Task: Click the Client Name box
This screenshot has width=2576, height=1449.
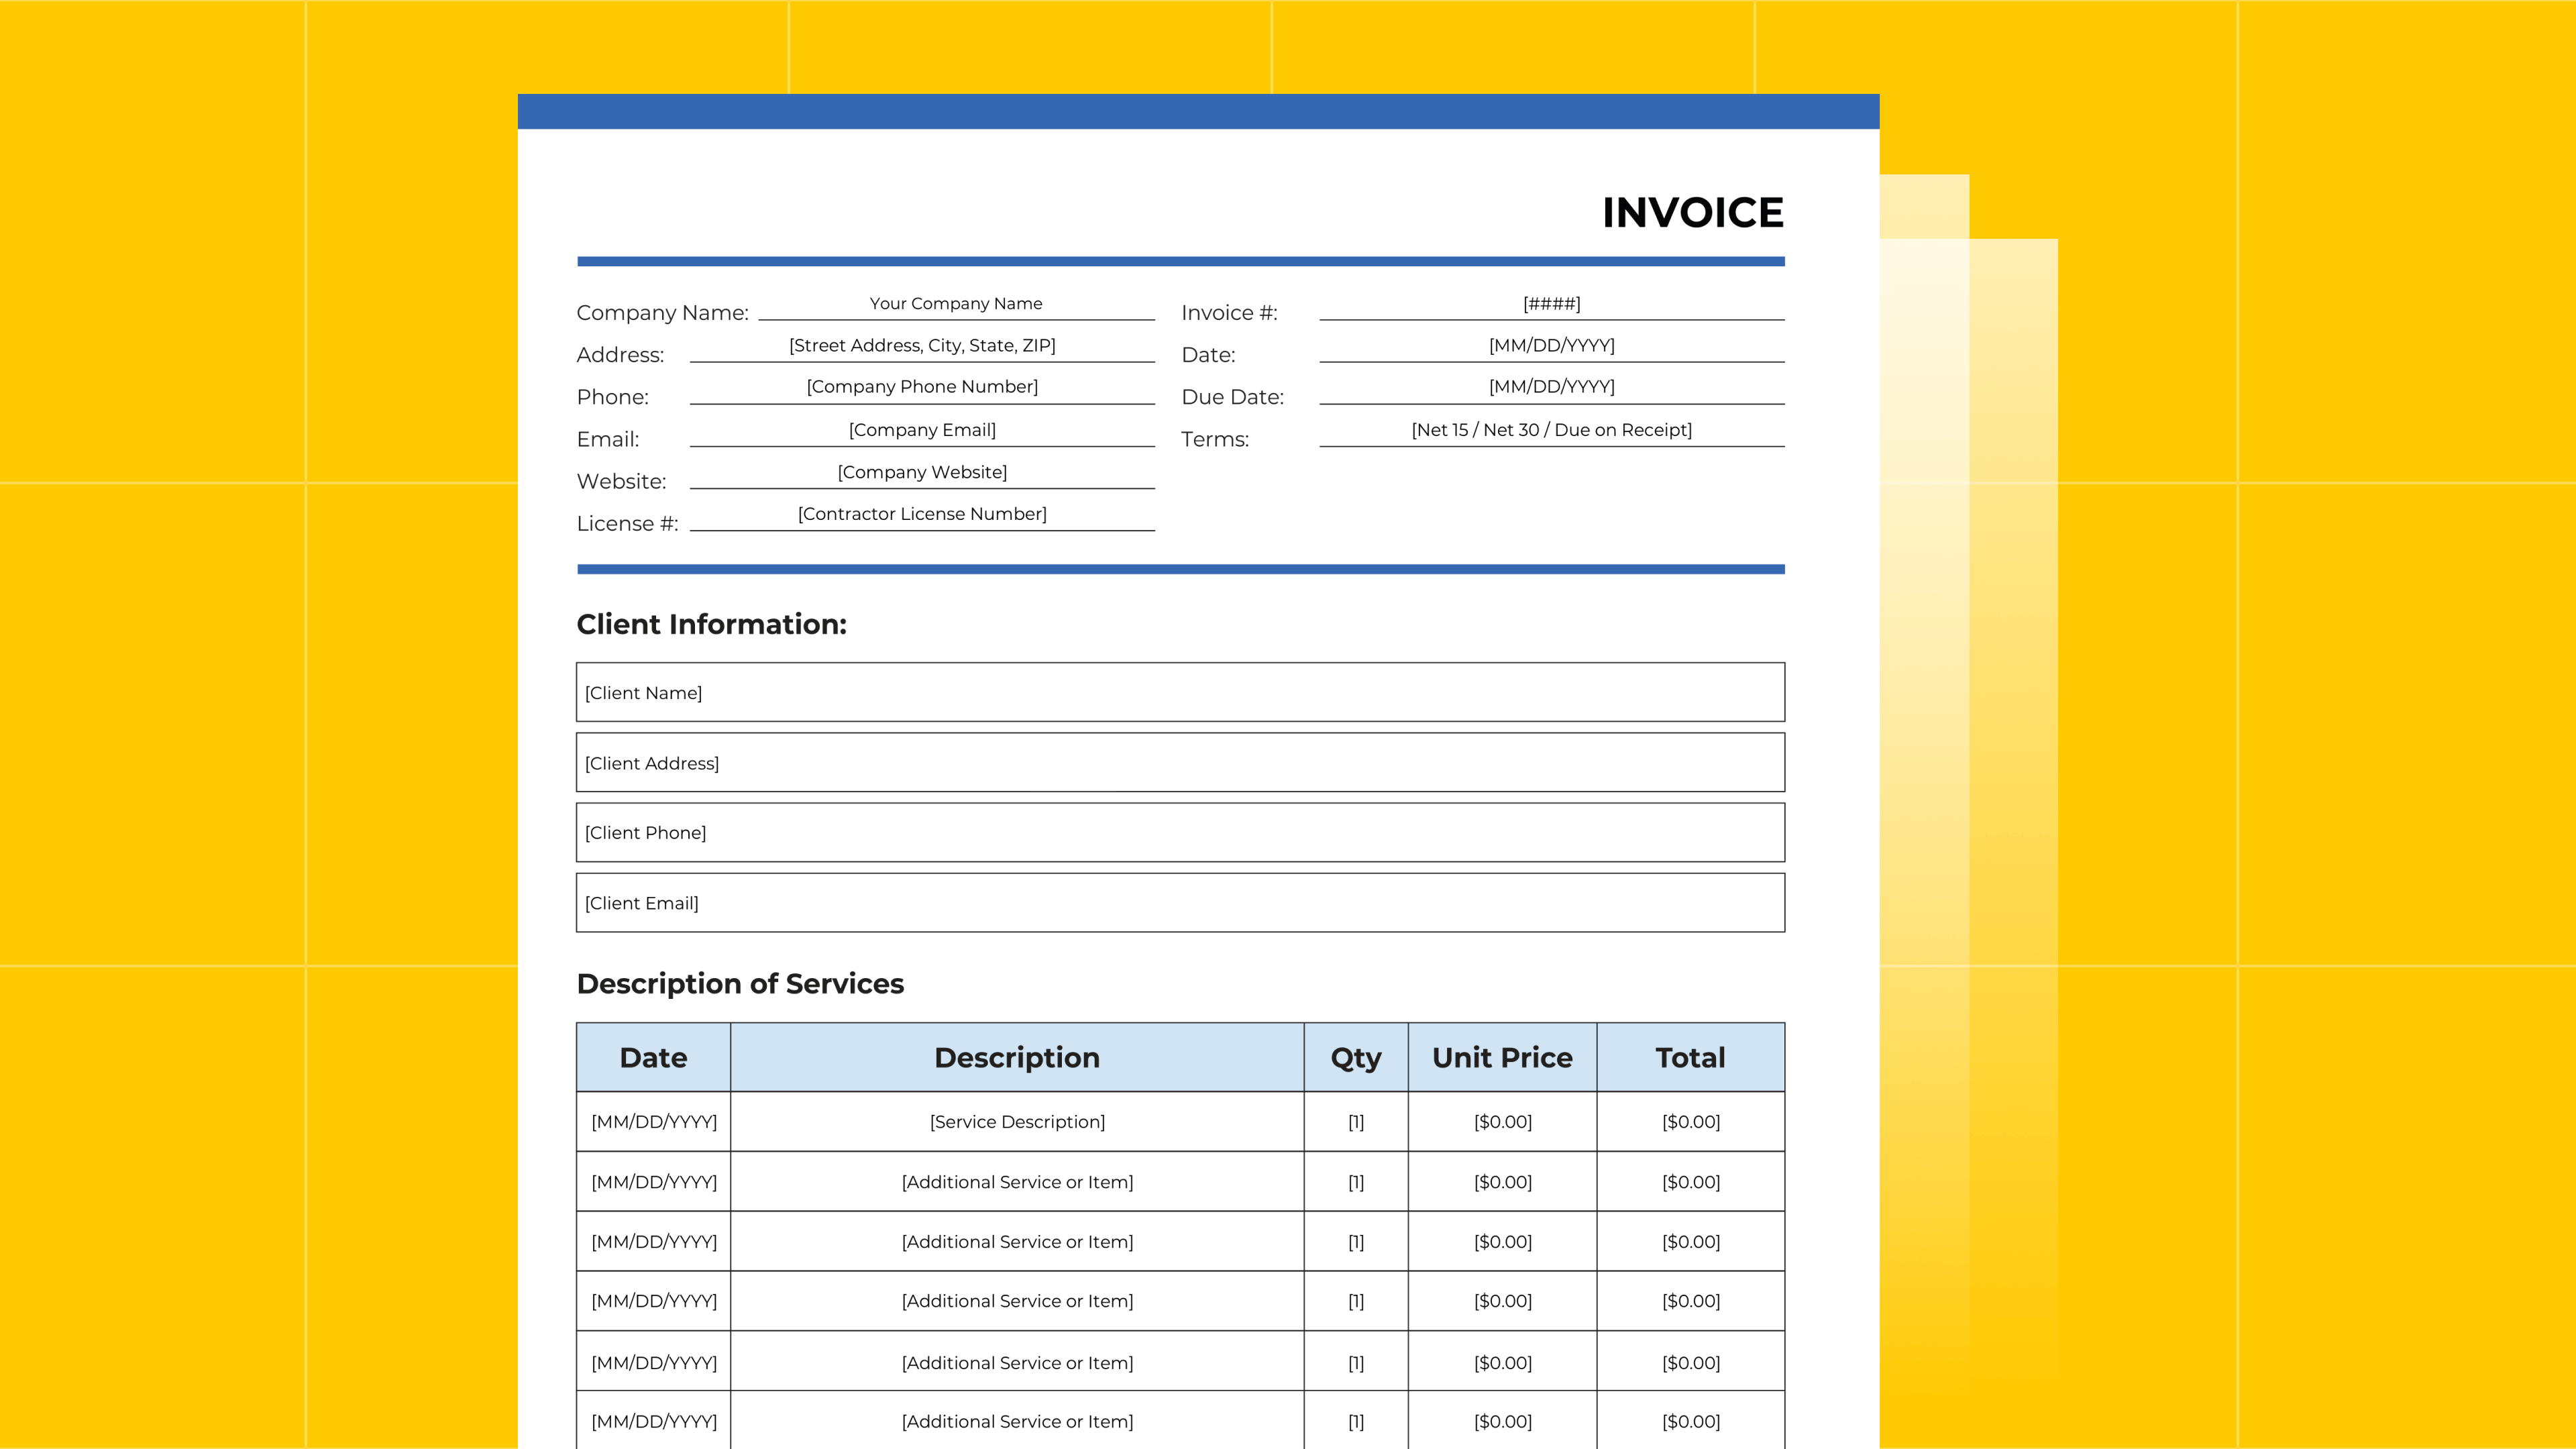Action: coord(1180,691)
